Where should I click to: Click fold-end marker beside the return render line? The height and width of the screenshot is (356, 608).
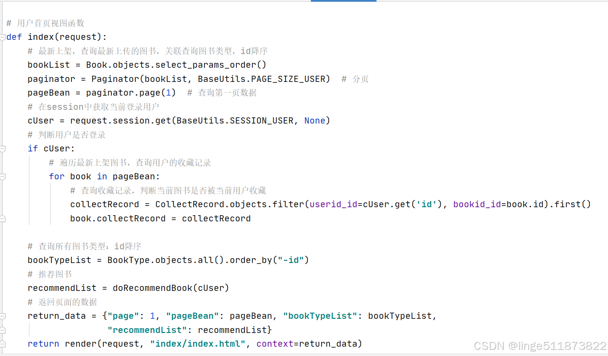[3, 344]
